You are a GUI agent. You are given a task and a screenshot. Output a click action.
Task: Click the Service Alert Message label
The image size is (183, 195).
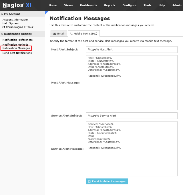[67, 149]
